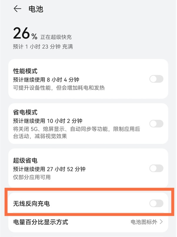This screenshot has height=237, width=177.
Task: Enable the 性能模式 switch
Action: pos(156,79)
